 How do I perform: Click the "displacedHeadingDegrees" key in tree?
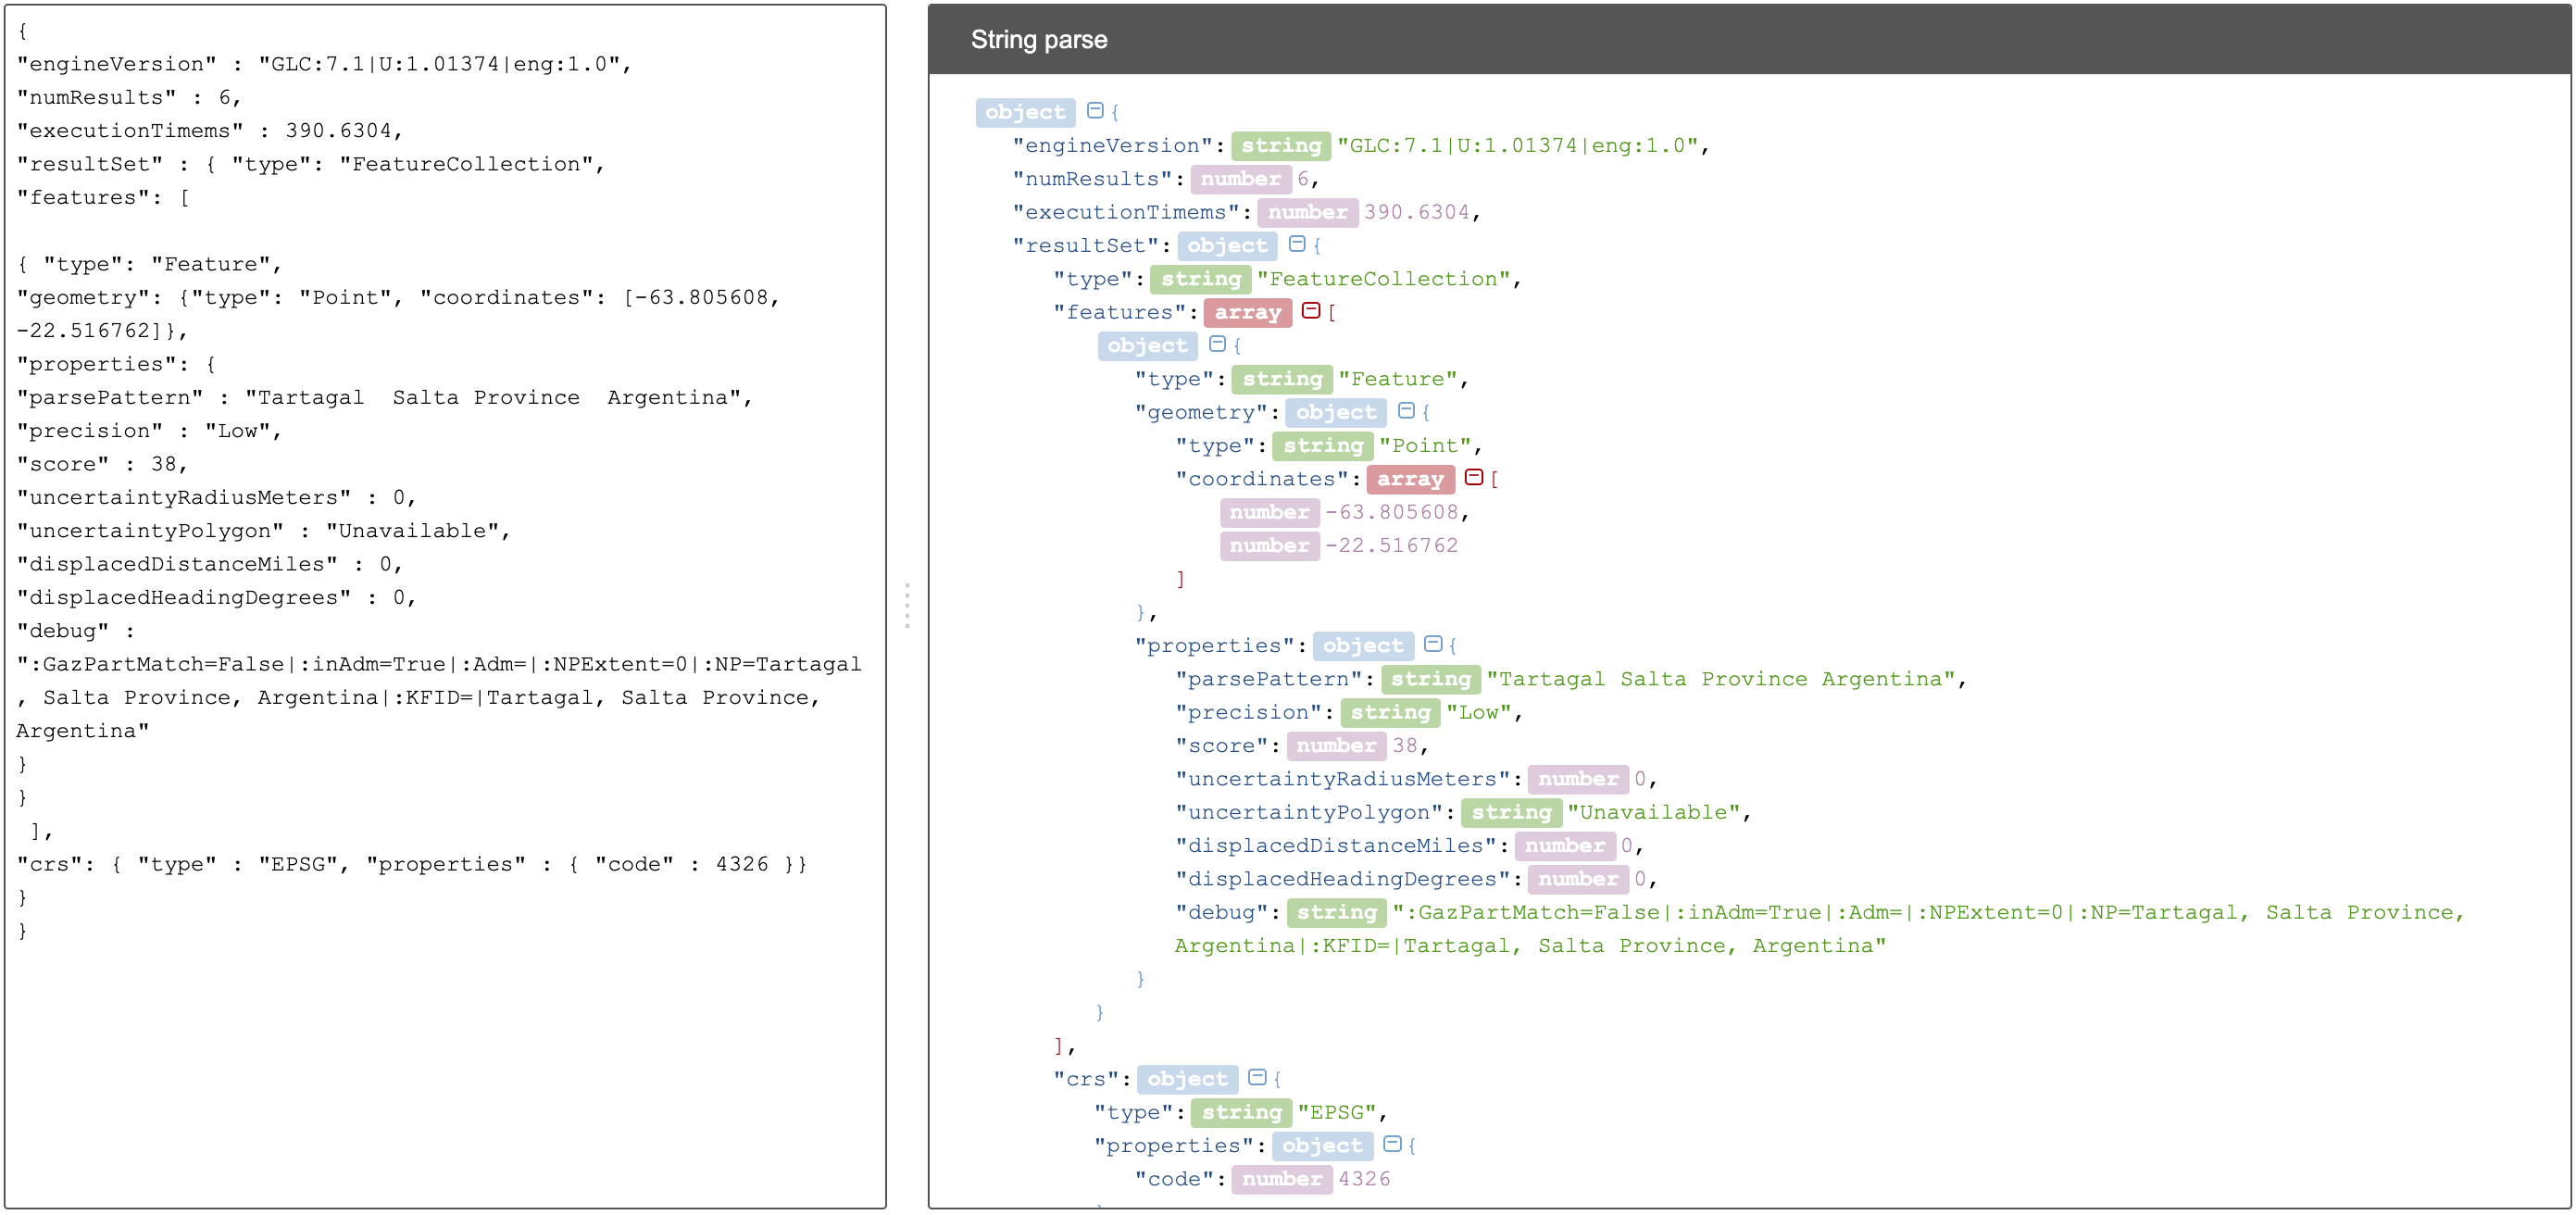[x=1343, y=879]
